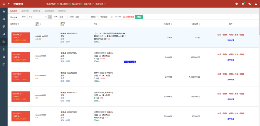Open the hamburger menu in the header
The image size is (260, 126).
(x=4, y=4)
